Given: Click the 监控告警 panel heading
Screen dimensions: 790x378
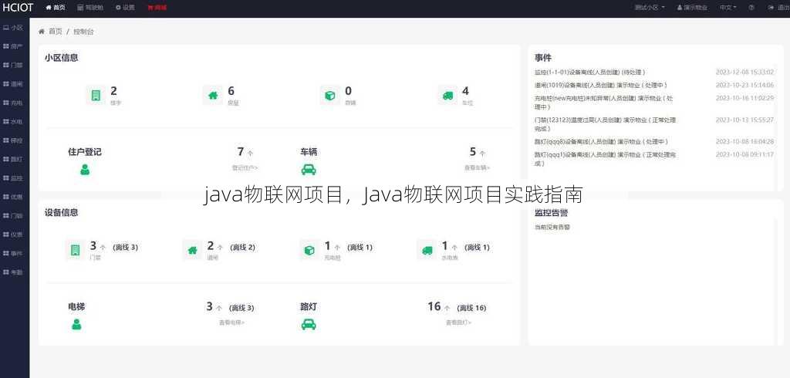Looking at the screenshot, I should [551, 213].
